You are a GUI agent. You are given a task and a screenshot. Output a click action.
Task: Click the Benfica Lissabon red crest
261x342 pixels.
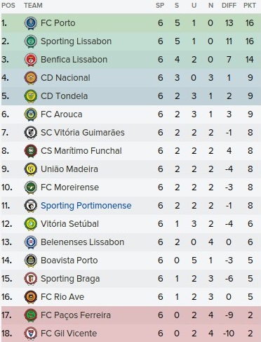pos(31,60)
